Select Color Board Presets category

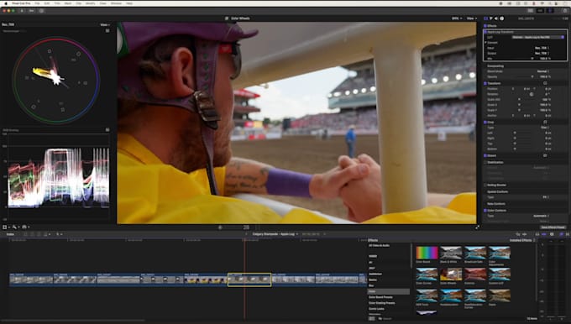click(x=380, y=297)
